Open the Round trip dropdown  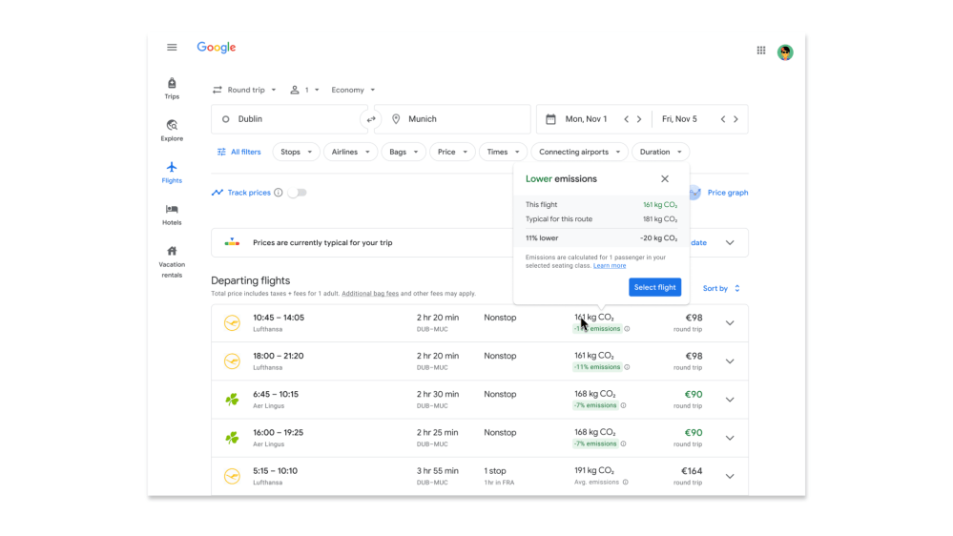244,91
